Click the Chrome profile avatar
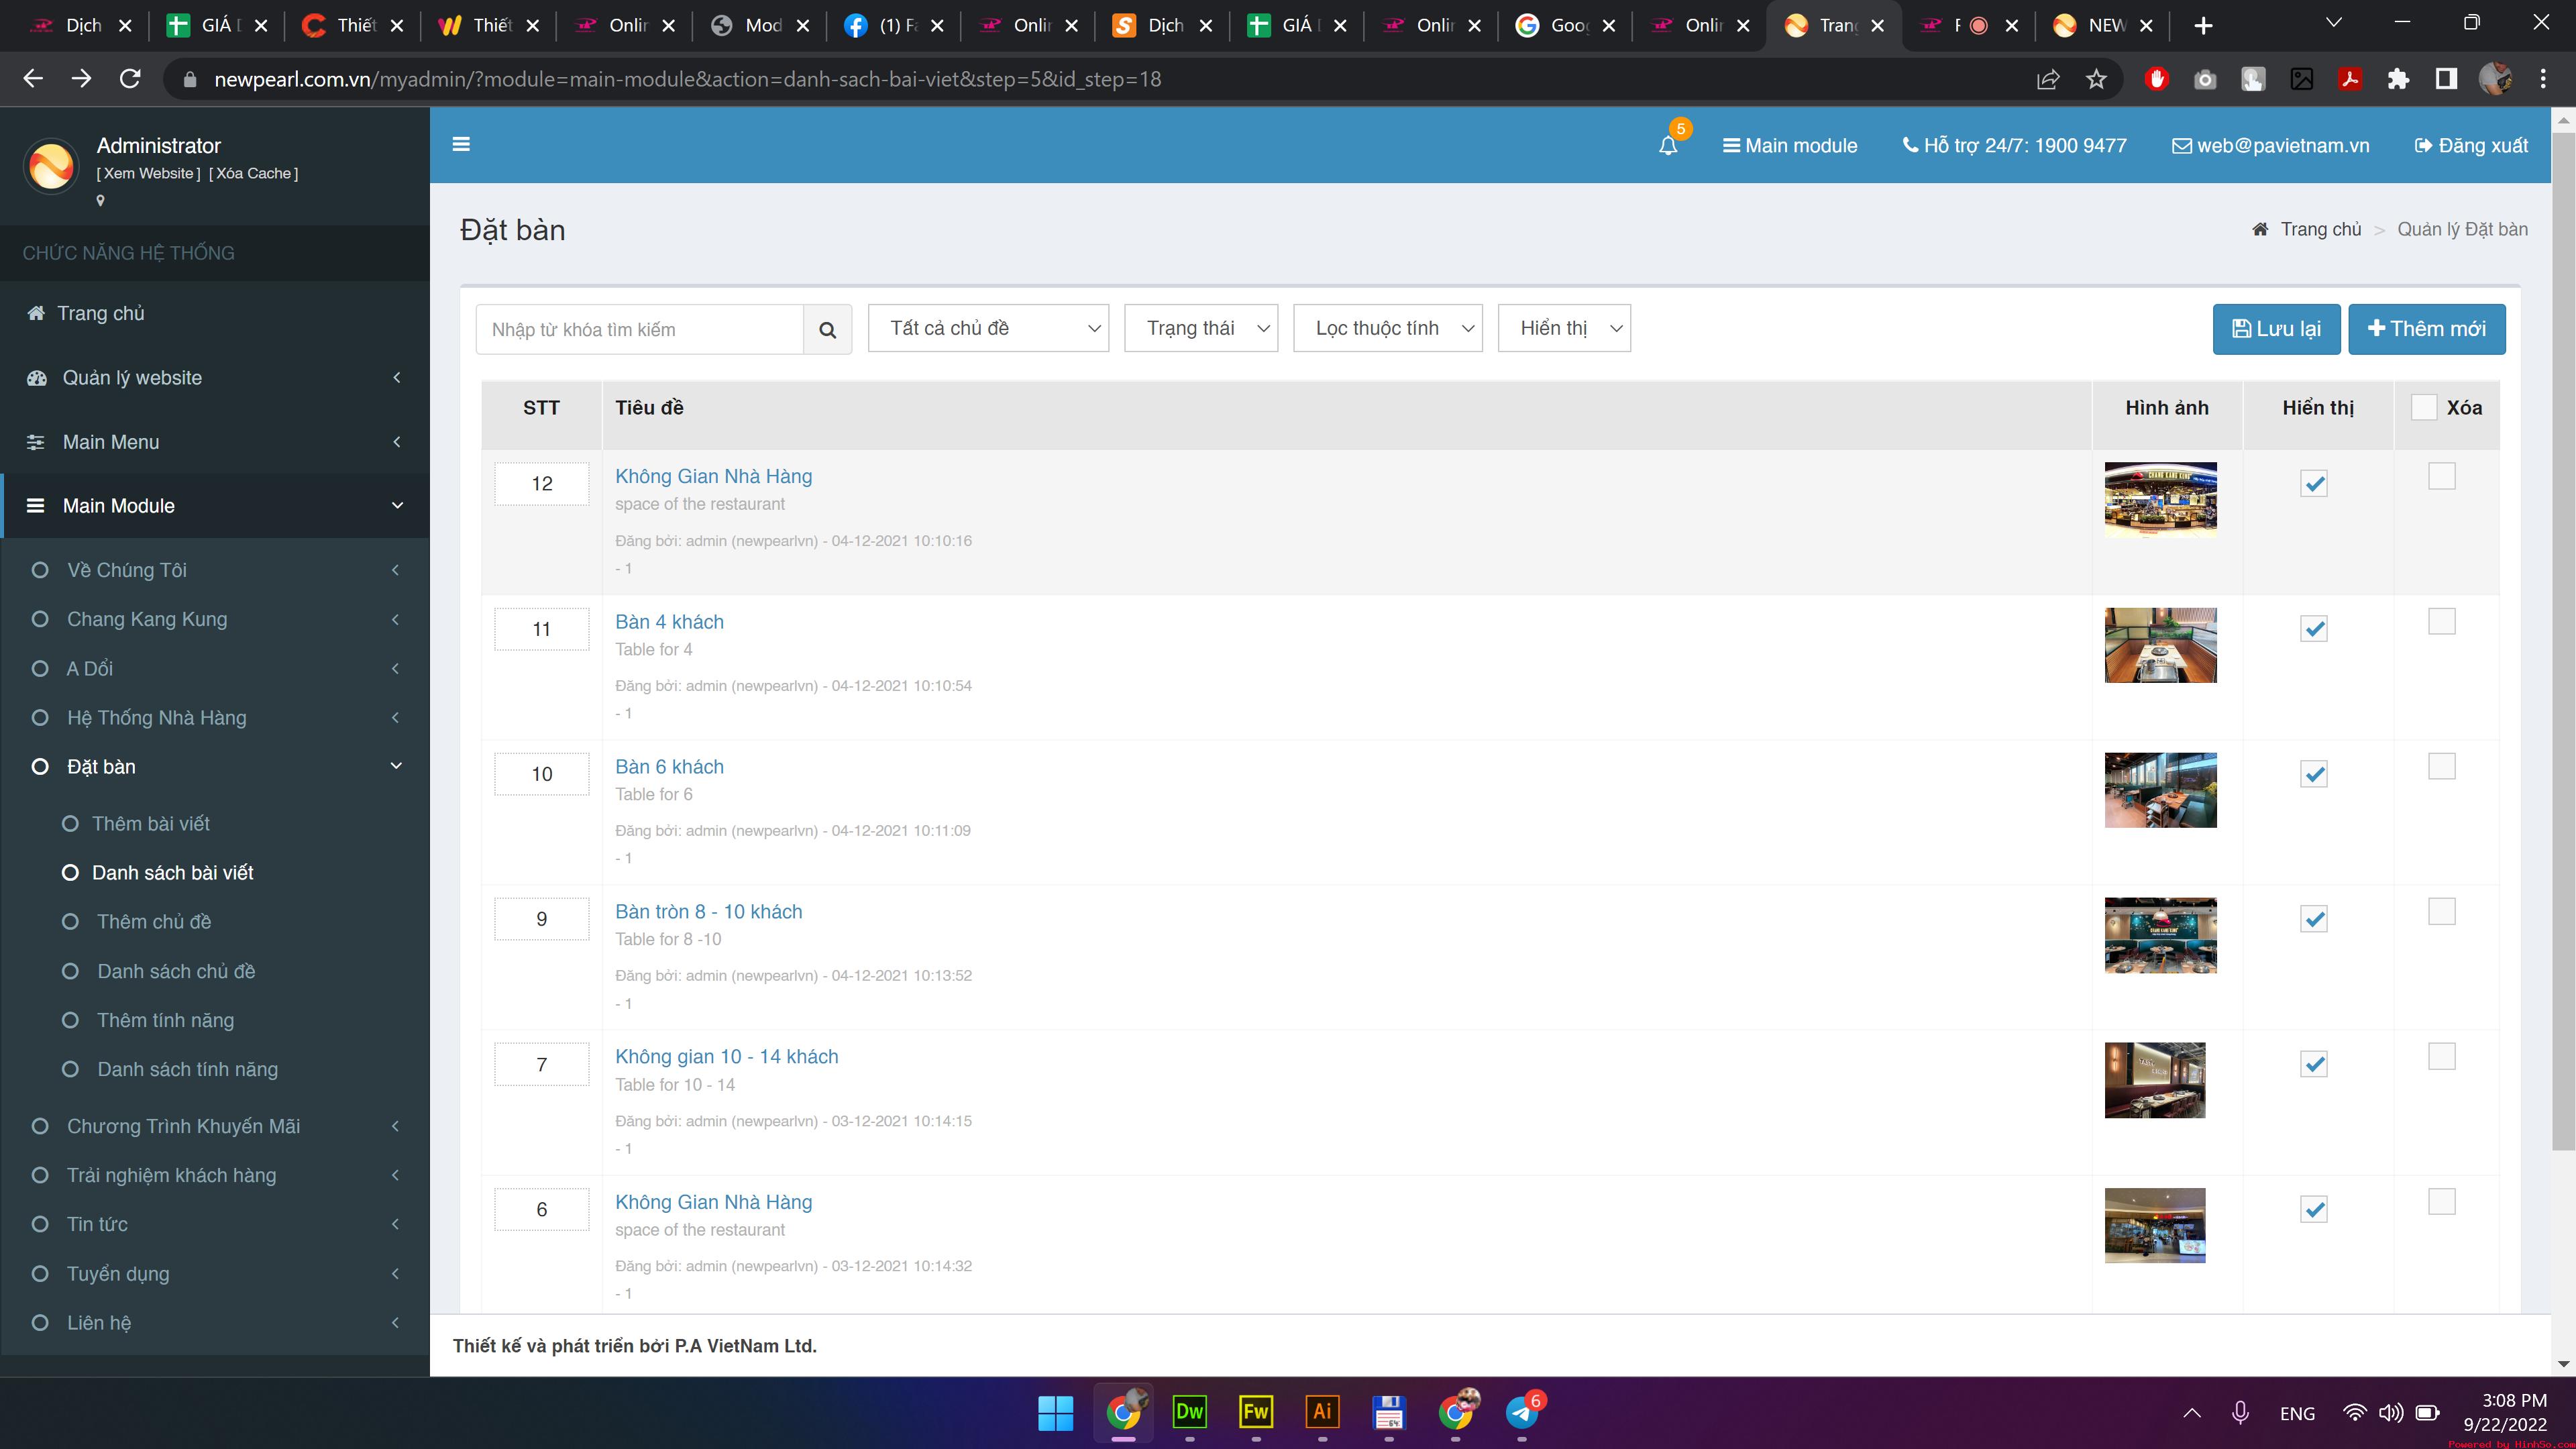This screenshot has height=1449, width=2576. tap(2495, 79)
